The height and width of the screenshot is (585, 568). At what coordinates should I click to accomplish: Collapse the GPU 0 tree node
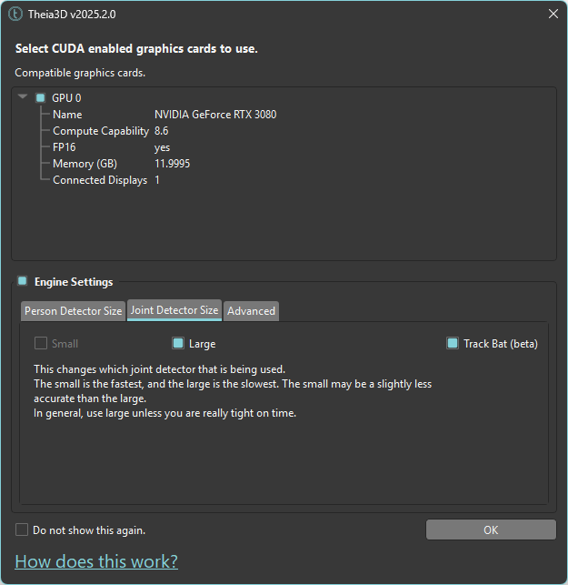[x=23, y=97]
